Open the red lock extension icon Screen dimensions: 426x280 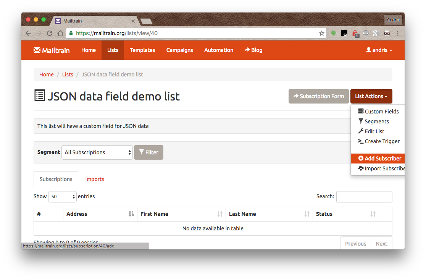pos(355,34)
